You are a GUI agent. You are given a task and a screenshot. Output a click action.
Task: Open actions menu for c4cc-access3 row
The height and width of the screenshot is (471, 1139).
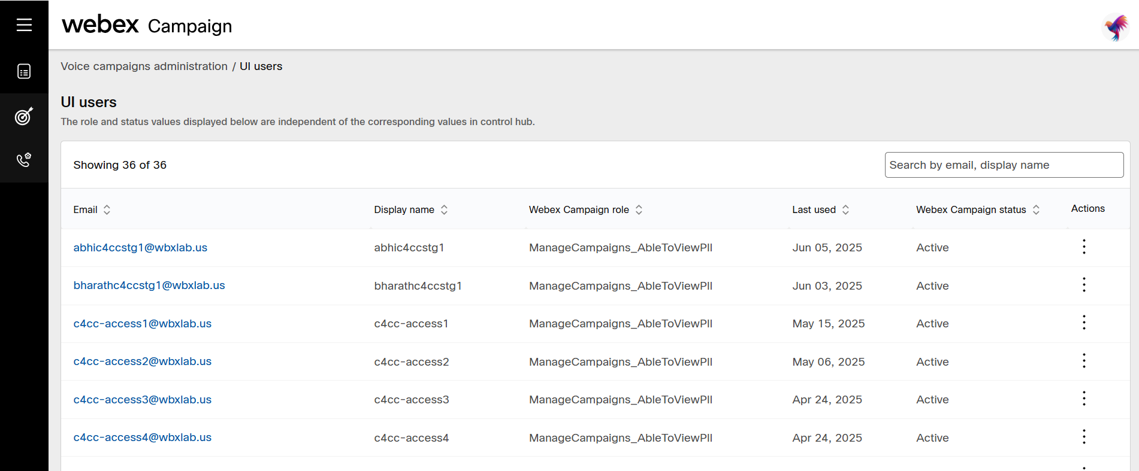1084,399
